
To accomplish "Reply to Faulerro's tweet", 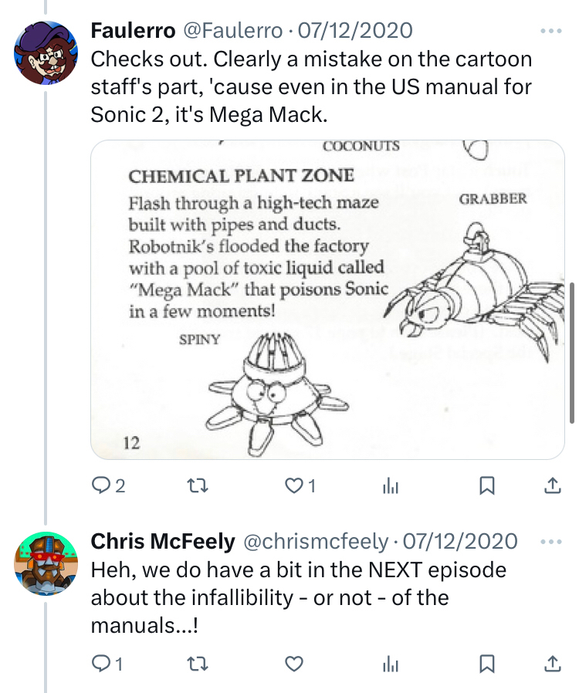I will tap(101, 485).
